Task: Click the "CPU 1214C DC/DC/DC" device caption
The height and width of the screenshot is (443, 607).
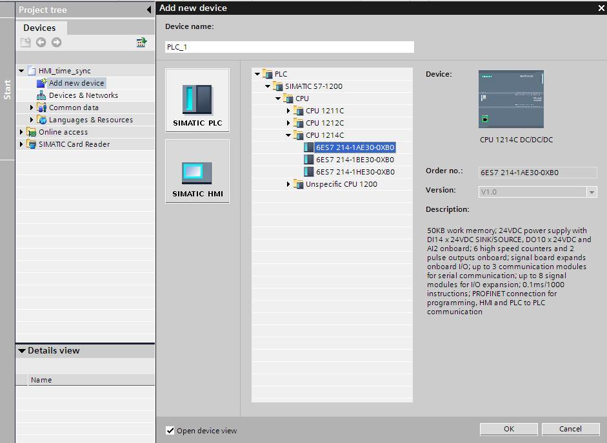Action: (517, 140)
